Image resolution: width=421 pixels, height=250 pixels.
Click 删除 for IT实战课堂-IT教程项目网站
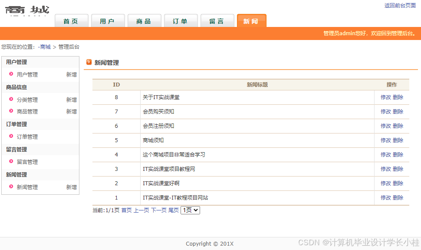(x=398, y=197)
